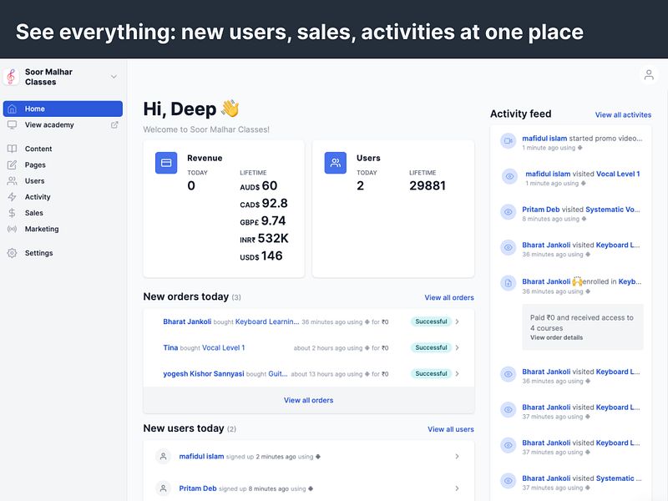Click the video icon next to promo video activity
This screenshot has height=501, width=668.
pos(508,140)
